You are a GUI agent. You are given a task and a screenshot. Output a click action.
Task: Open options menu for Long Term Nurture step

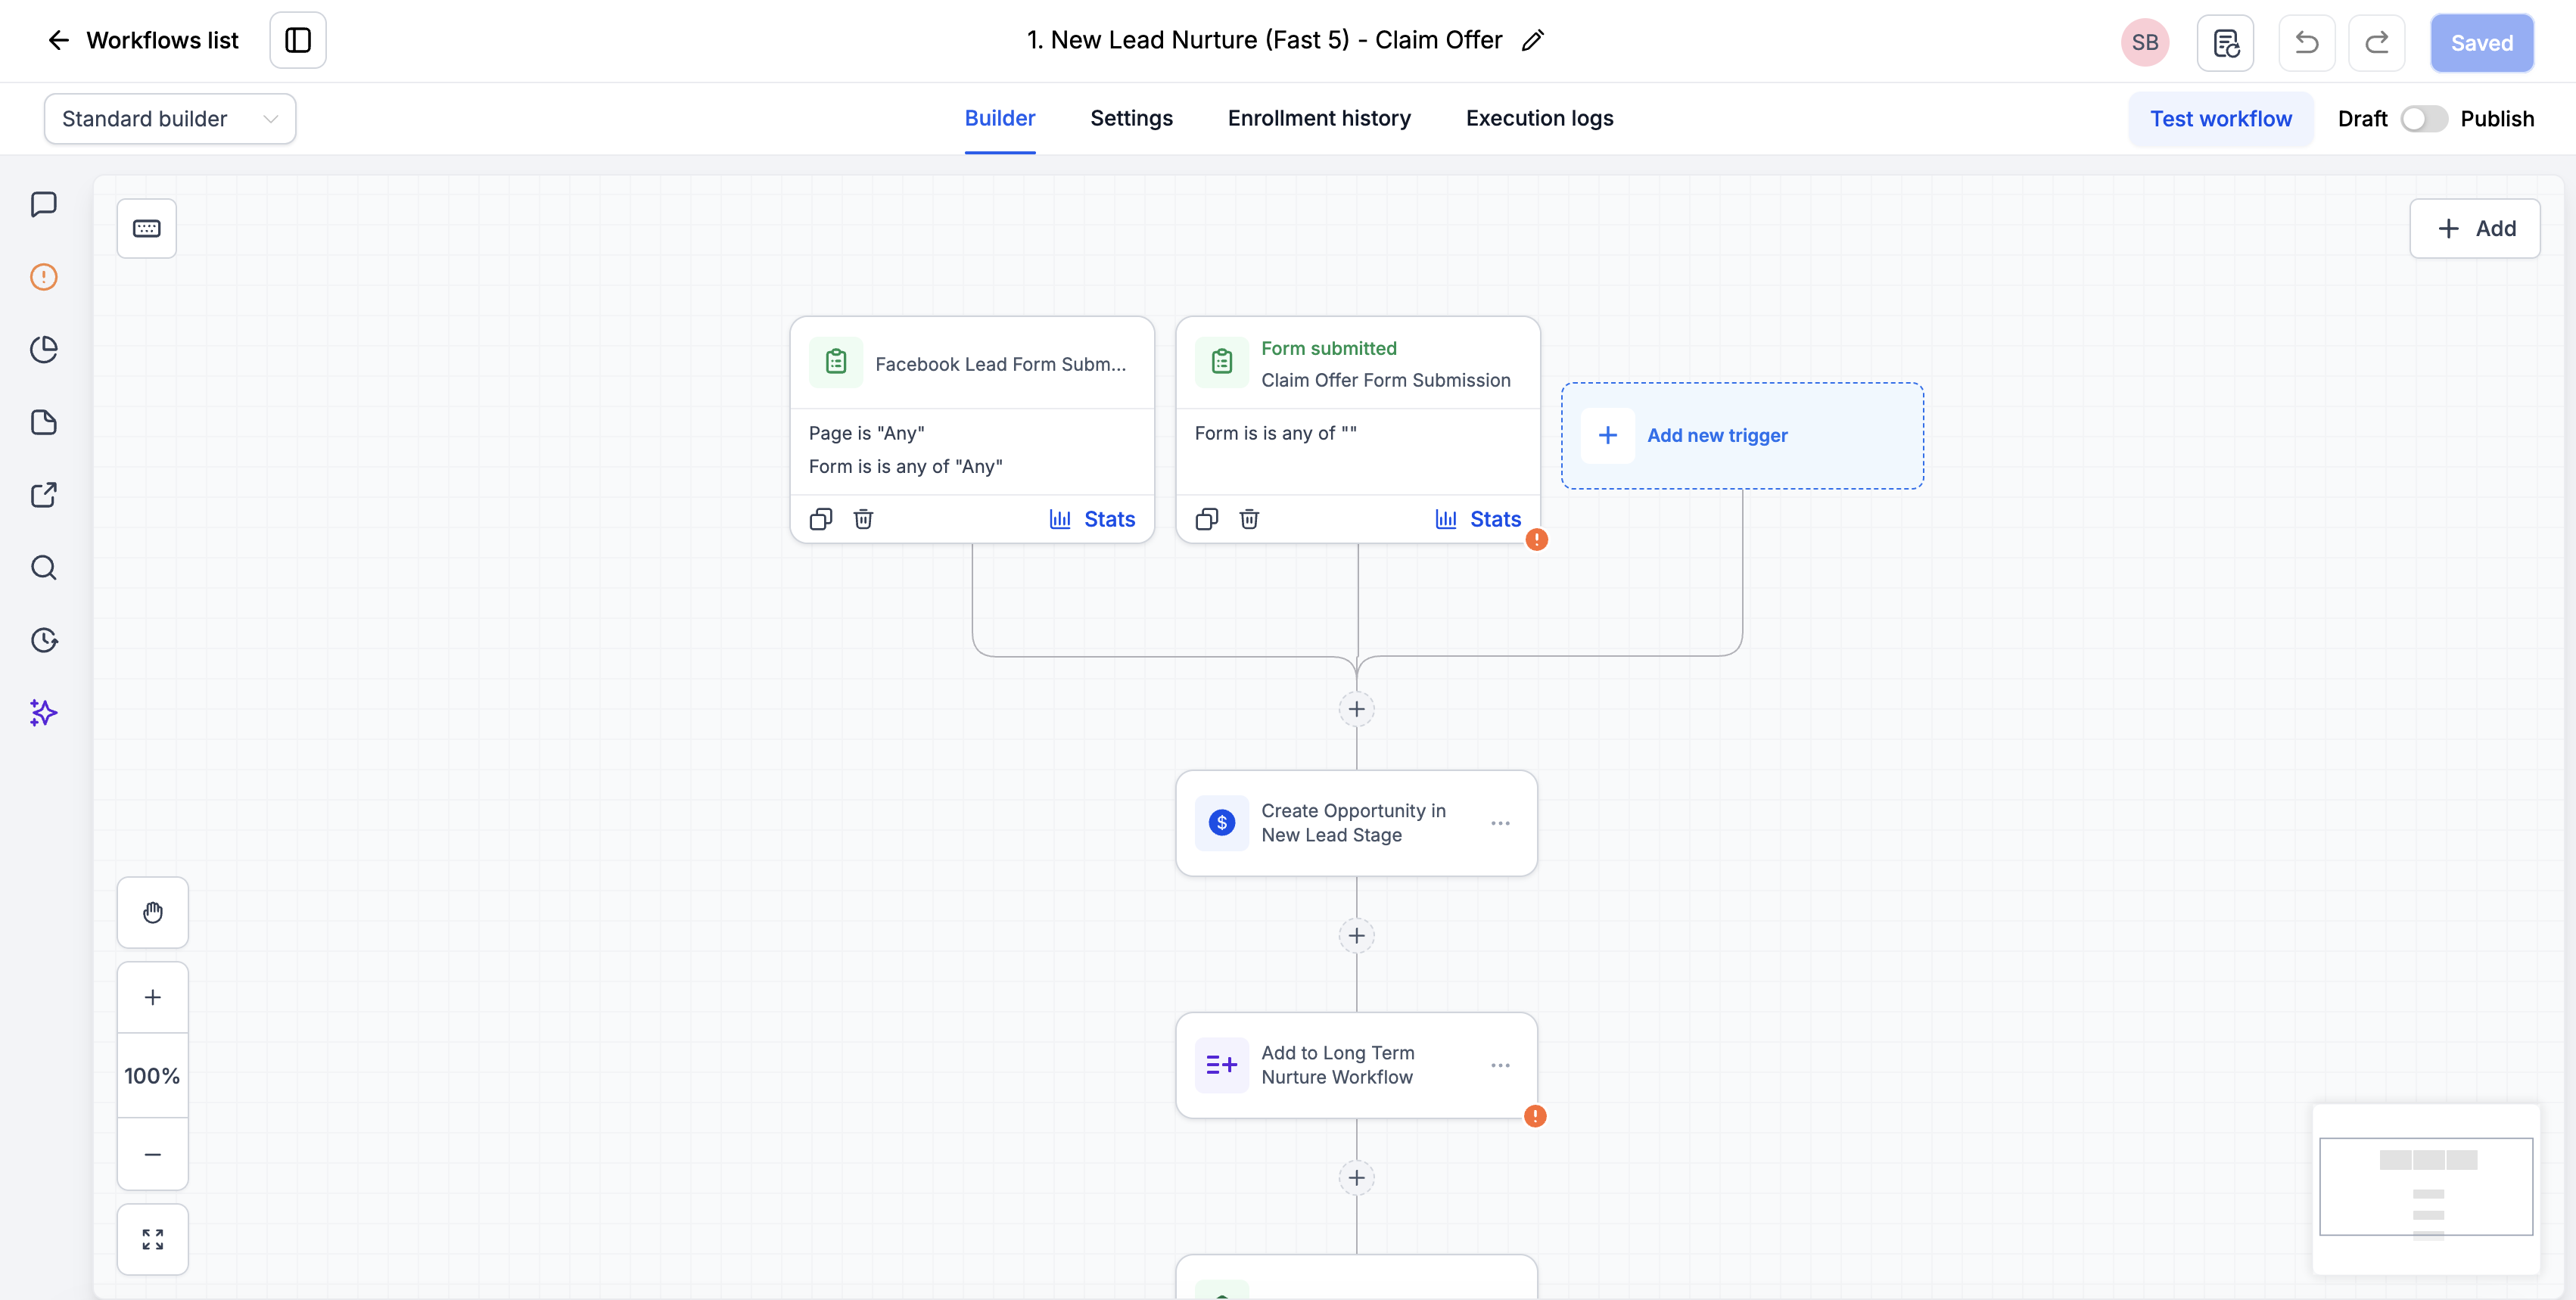[1501, 1065]
